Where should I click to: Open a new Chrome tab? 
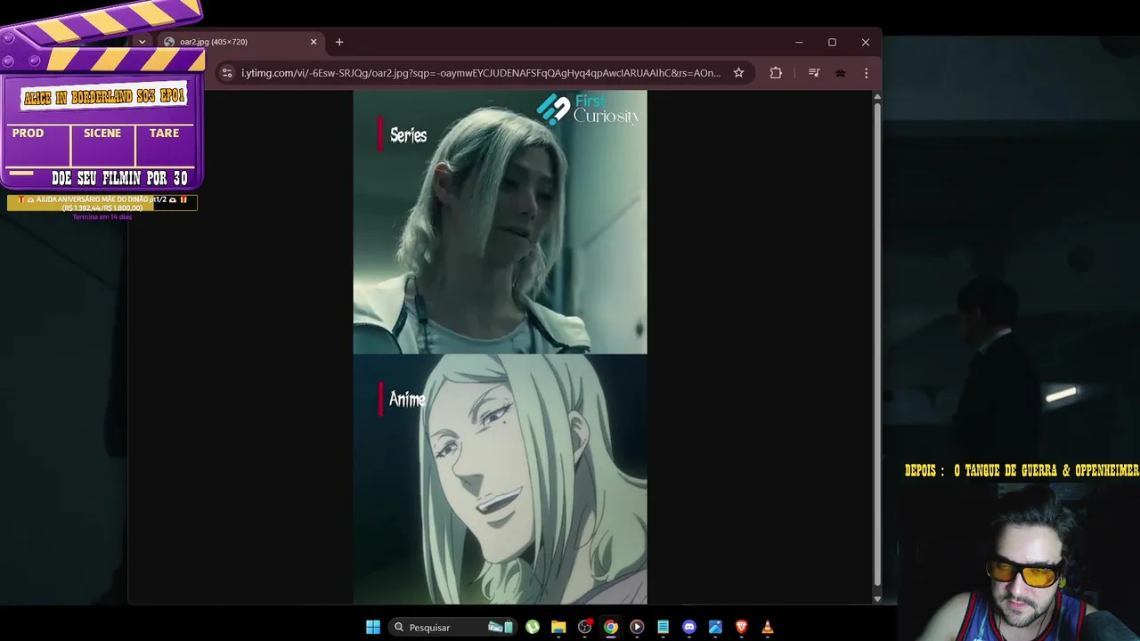pyautogui.click(x=339, y=42)
